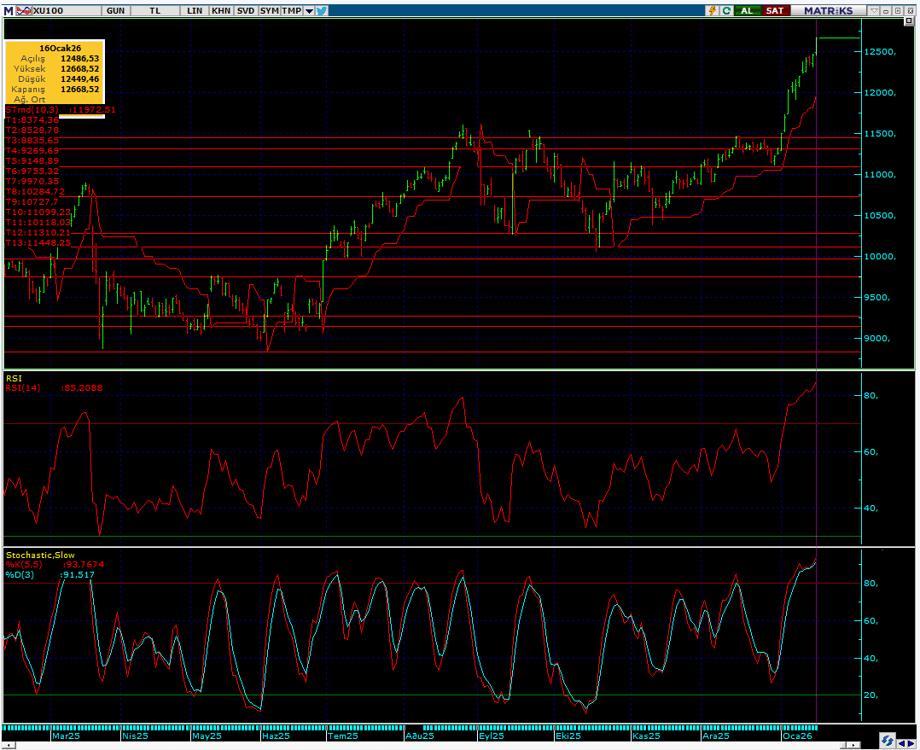Click the 10000 price axis label
Image resolution: width=920 pixels, height=750 pixels.
point(880,256)
